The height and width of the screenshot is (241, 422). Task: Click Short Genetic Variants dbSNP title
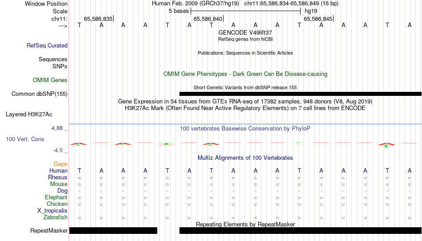(x=245, y=88)
